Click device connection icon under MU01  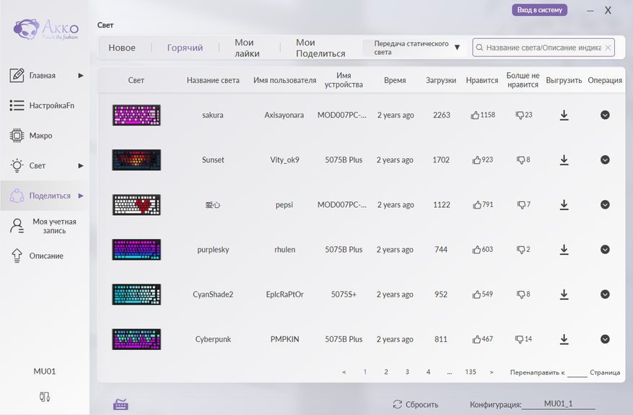pos(45,397)
